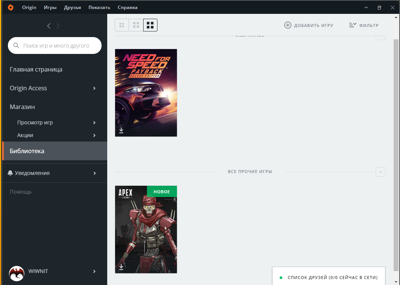
Task: Click the WIWNIT username
Action: 38,271
